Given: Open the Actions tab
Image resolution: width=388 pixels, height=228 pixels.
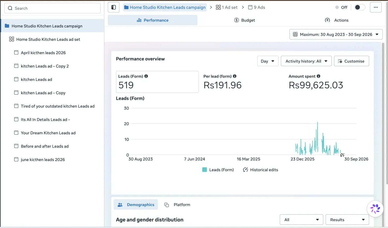Looking at the screenshot, I should point(337,20).
